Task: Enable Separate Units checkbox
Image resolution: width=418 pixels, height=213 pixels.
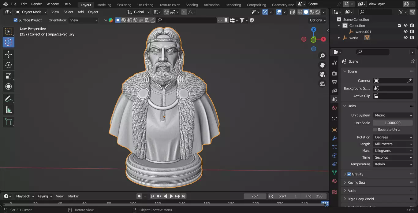Action: point(375,130)
